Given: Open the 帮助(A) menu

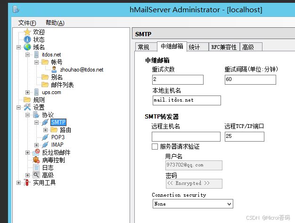Looking at the screenshot, I should (x=55, y=23).
